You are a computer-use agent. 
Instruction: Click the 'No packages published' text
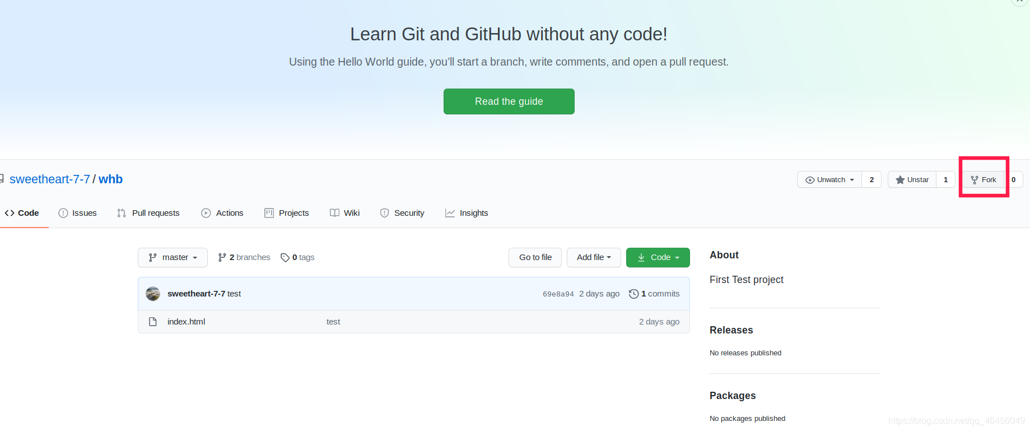coord(747,419)
